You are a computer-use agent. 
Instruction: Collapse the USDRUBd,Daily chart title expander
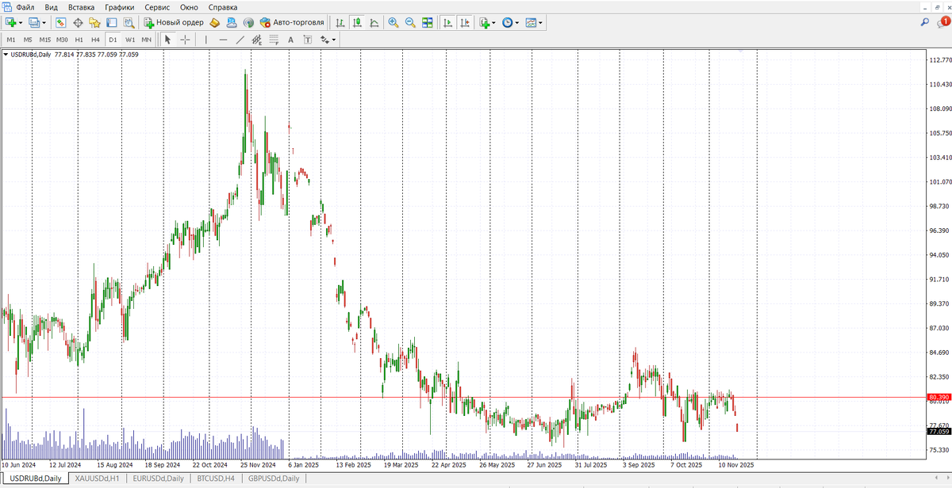5,55
